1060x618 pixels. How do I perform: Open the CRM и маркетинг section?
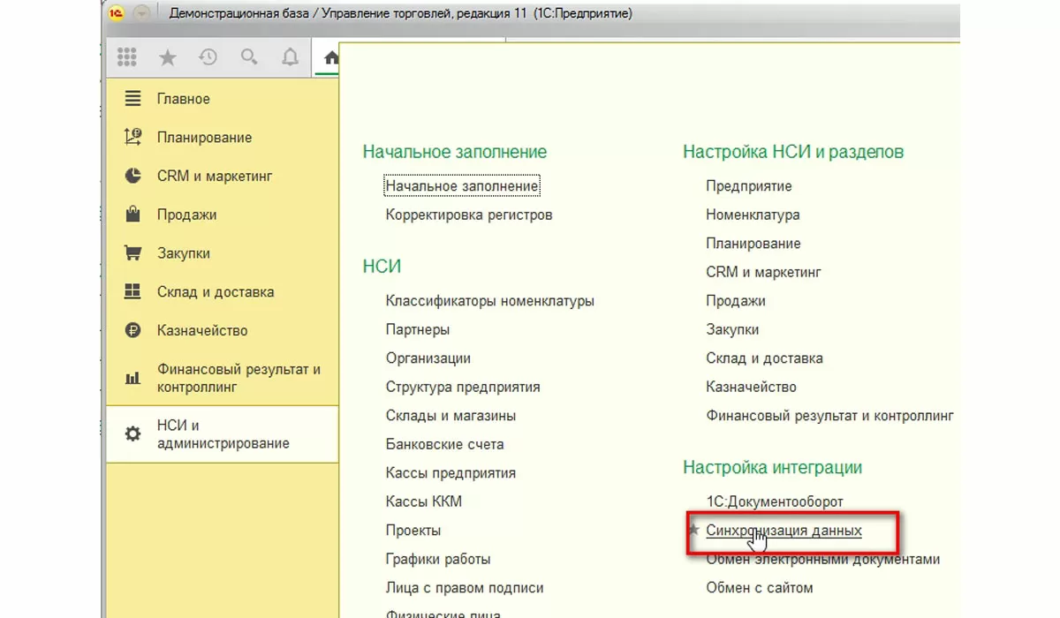click(222, 177)
